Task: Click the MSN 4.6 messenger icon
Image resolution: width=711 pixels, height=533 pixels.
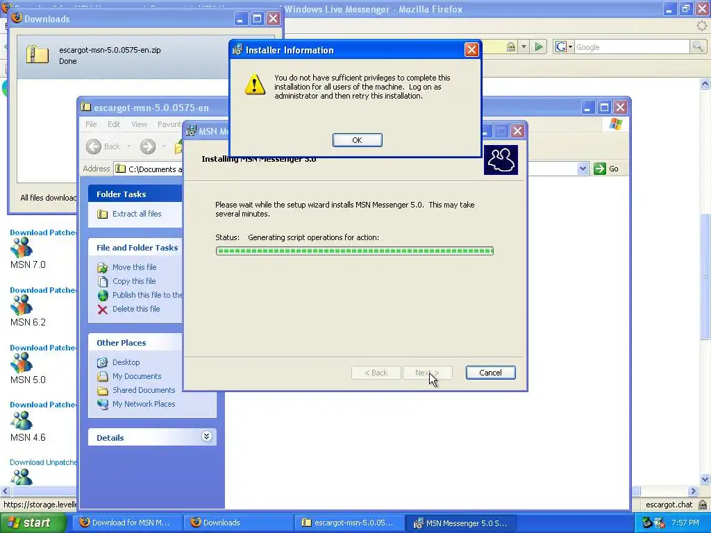Action: point(22,420)
